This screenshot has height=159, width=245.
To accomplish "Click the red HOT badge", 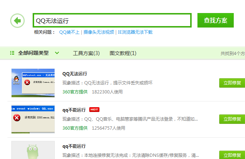I will pos(94,110).
